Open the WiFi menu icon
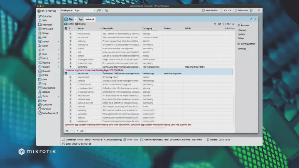 point(40,20)
